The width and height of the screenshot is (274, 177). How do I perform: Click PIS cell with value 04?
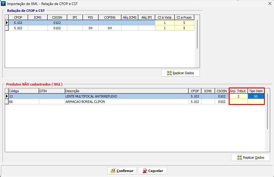coord(91,28)
